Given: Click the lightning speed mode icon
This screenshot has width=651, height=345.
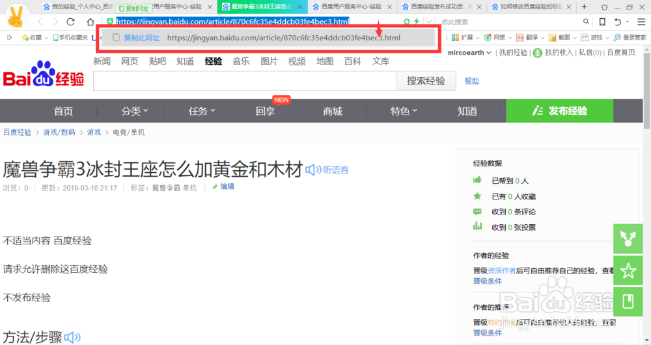Looking at the screenshot, I should pyautogui.click(x=417, y=21).
